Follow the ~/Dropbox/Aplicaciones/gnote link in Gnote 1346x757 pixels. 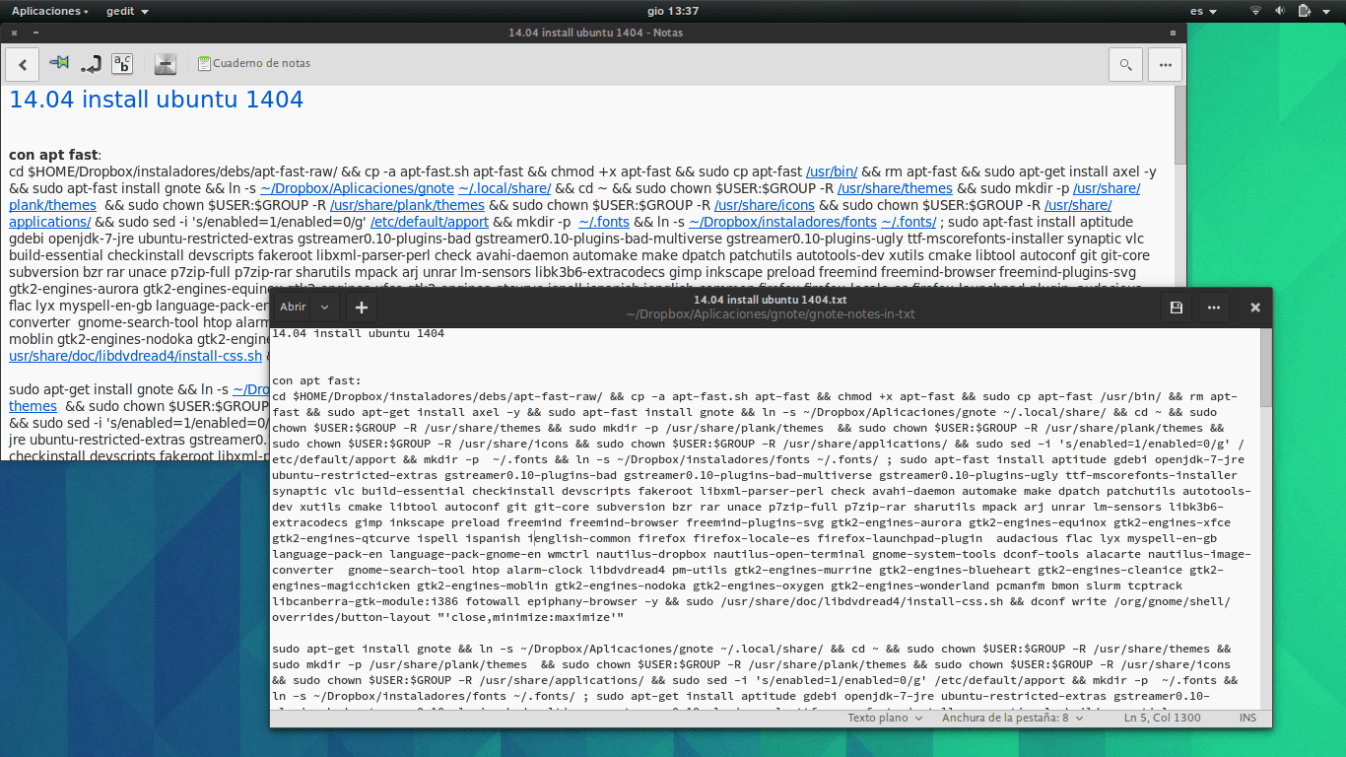[357, 188]
